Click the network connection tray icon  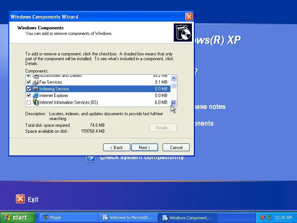click(x=269, y=217)
